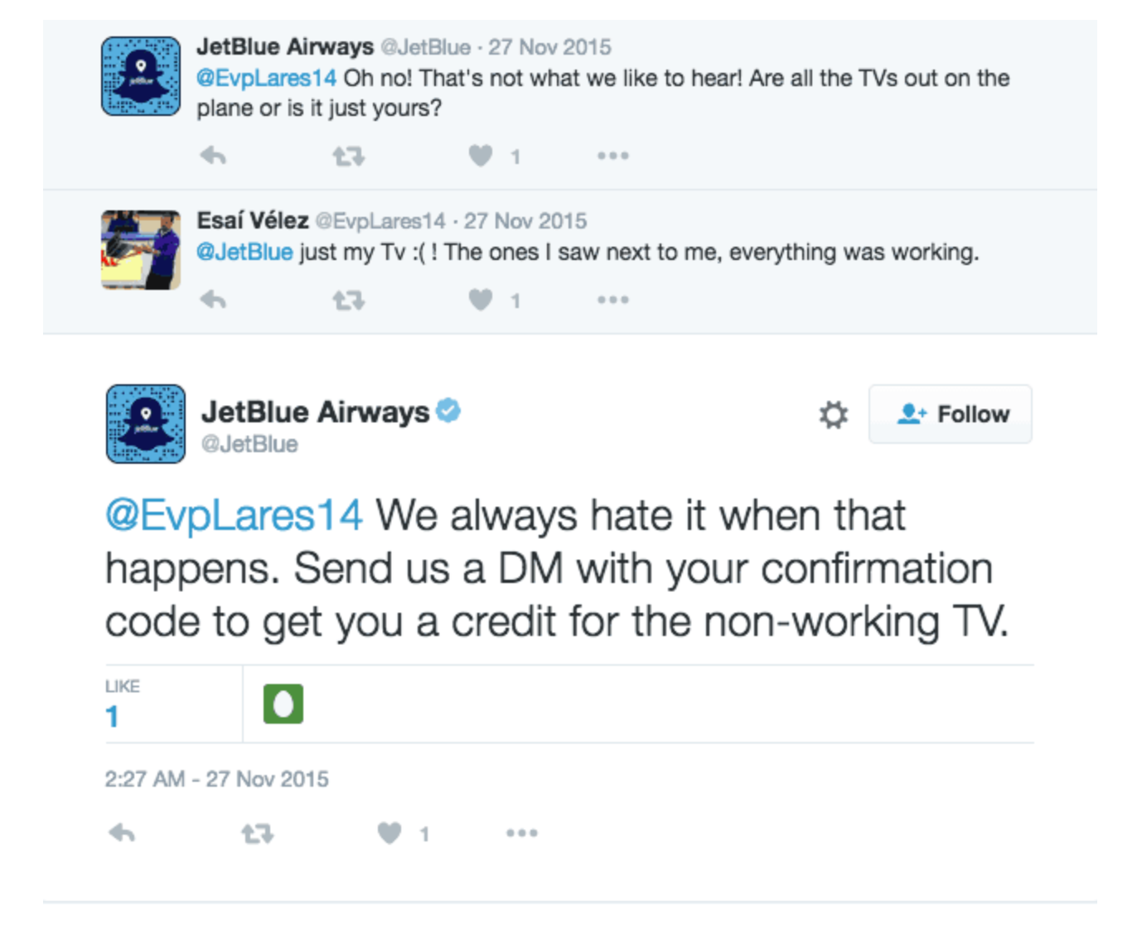Open JetBlue's large Snapchat ghost avatar
Viewport: 1142px width, 949px height.
[x=146, y=424]
